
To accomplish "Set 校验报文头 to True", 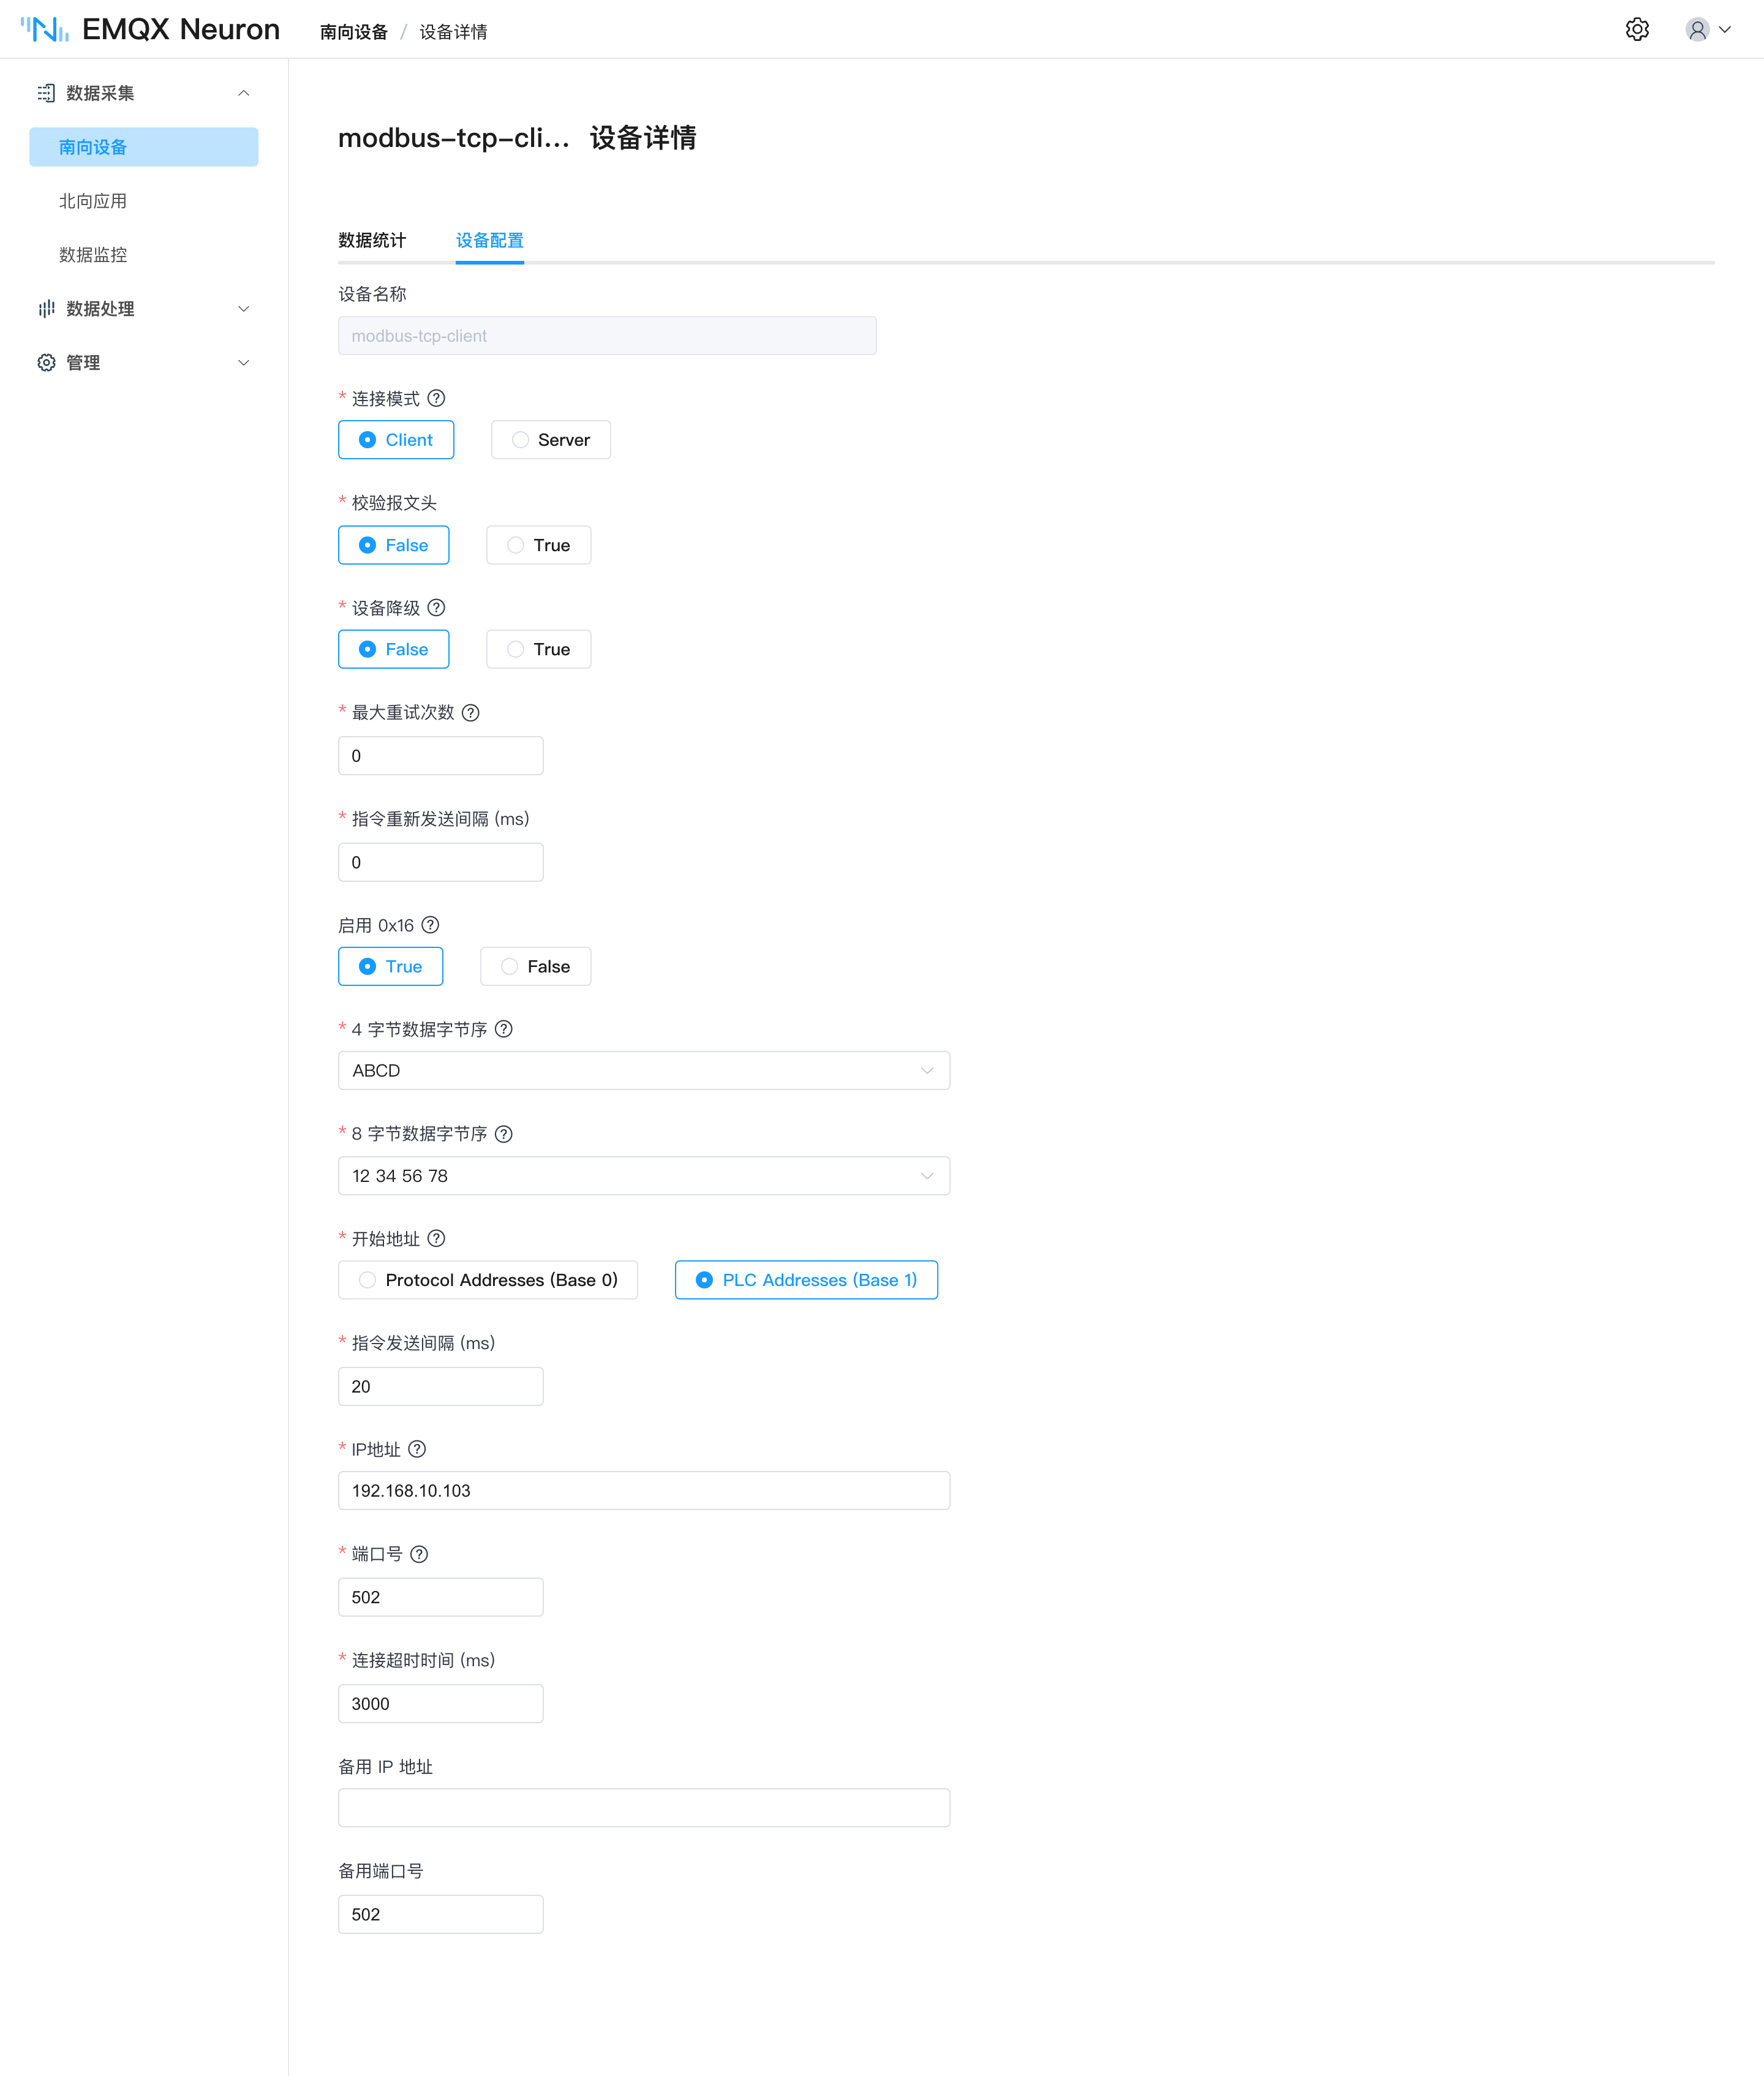I will (539, 545).
